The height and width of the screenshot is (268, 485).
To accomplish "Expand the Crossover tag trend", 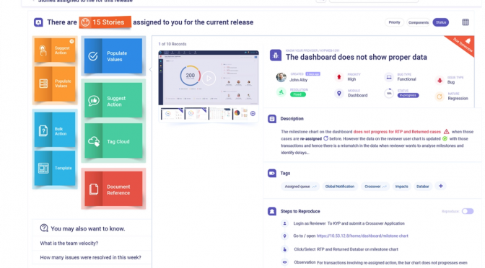I will pyautogui.click(x=384, y=187).
